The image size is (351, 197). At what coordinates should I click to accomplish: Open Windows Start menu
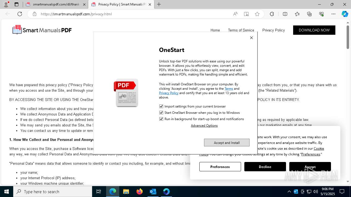coord(7,192)
